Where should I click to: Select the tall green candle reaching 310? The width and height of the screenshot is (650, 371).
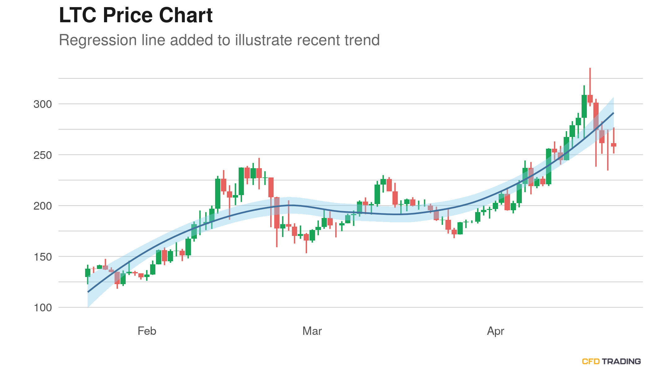tap(584, 106)
